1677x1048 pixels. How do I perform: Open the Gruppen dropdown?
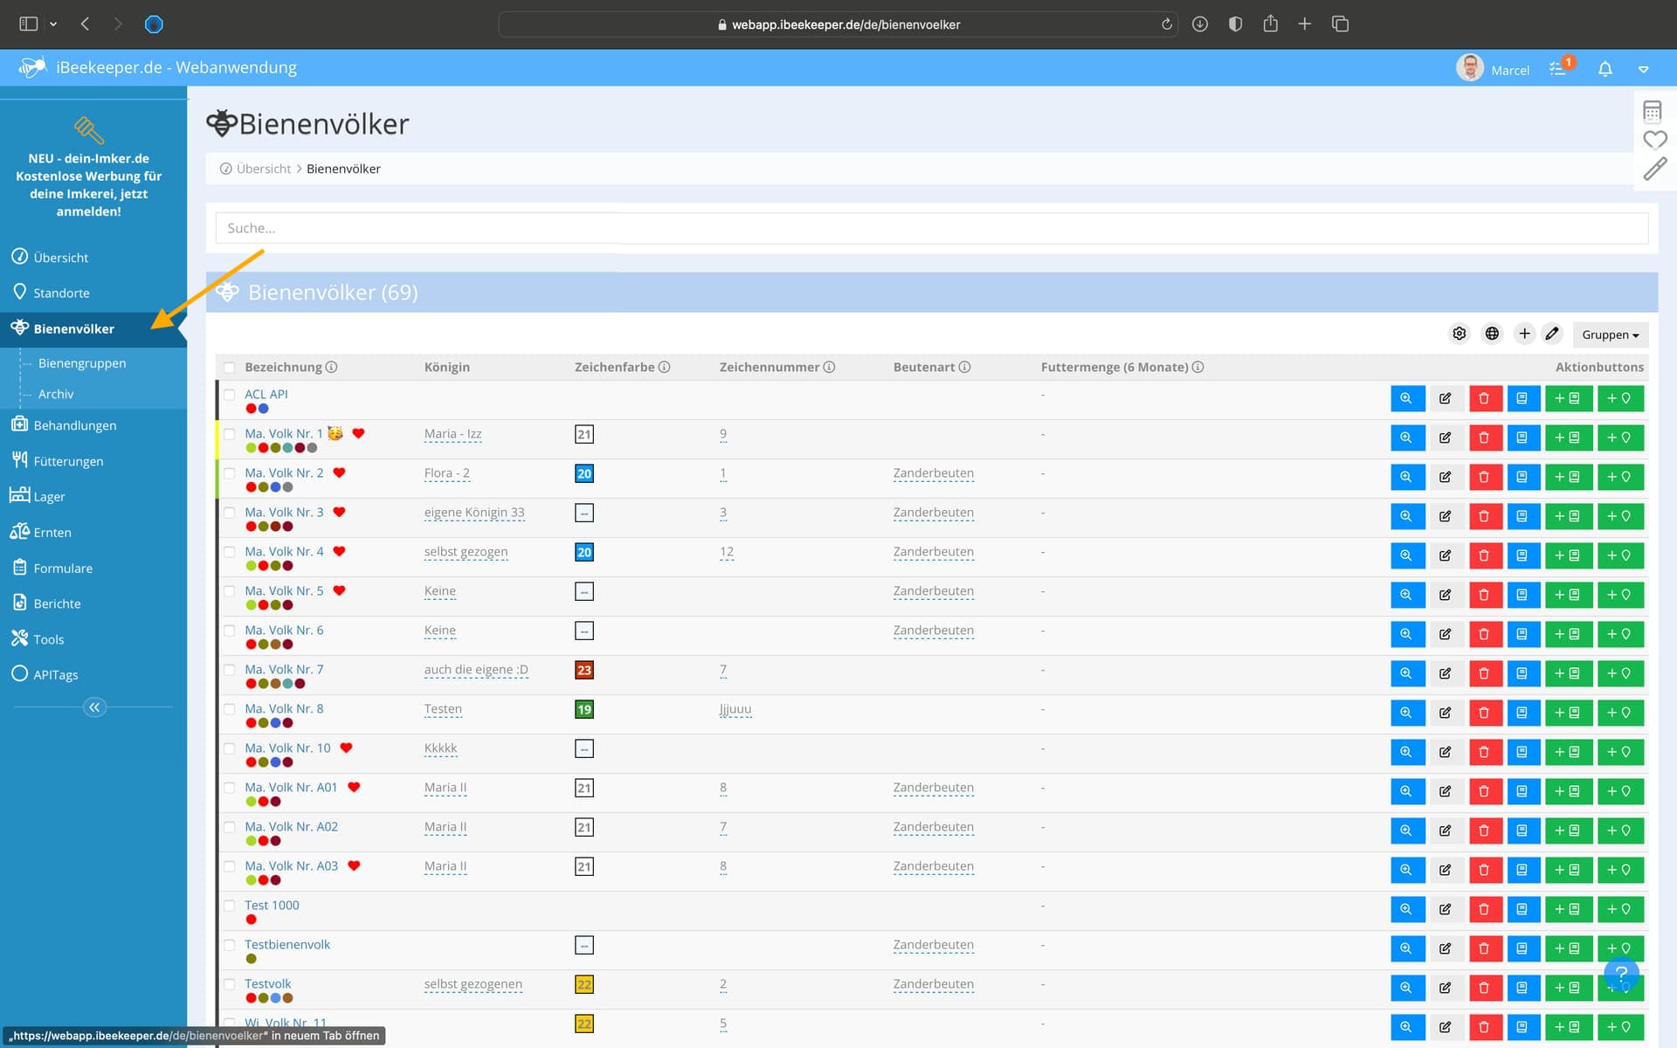click(1610, 334)
